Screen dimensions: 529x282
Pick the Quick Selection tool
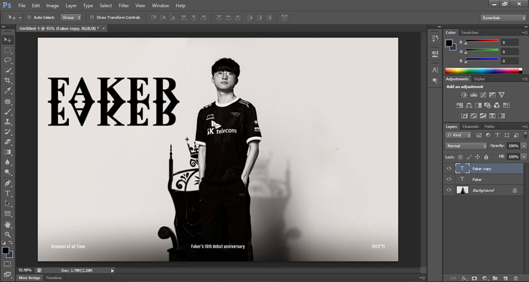[x=7, y=71]
